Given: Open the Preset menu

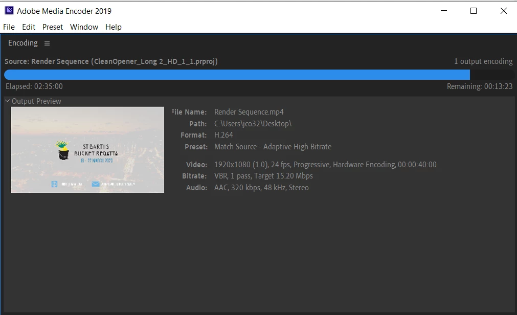Looking at the screenshot, I should [x=53, y=27].
